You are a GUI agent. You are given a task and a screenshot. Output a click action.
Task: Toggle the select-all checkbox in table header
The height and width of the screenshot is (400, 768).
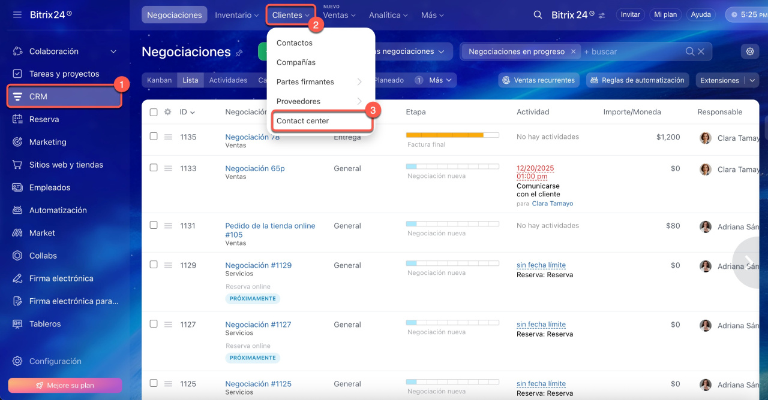(x=154, y=112)
